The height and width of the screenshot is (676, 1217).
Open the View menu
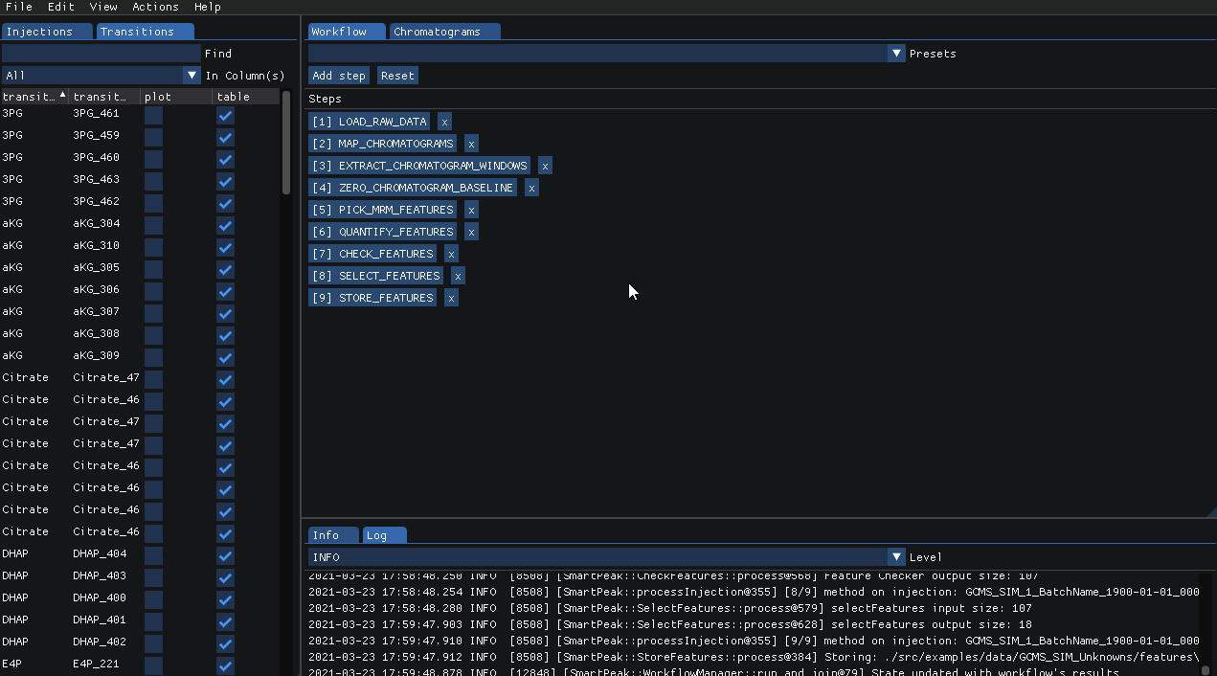click(103, 7)
